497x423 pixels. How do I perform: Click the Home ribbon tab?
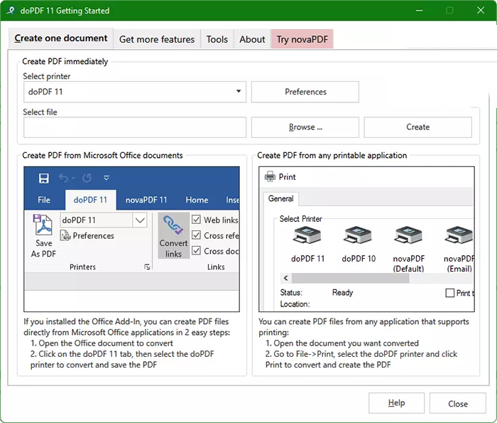pyautogui.click(x=197, y=200)
